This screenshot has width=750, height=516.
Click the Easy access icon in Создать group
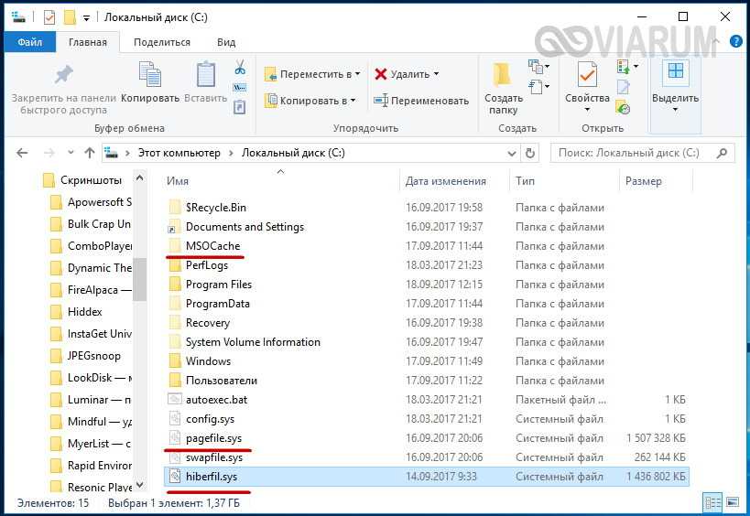click(536, 87)
